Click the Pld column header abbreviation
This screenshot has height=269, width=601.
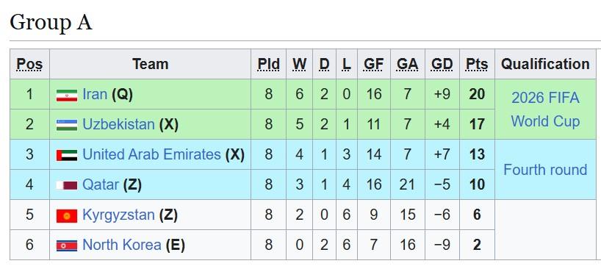click(x=268, y=65)
